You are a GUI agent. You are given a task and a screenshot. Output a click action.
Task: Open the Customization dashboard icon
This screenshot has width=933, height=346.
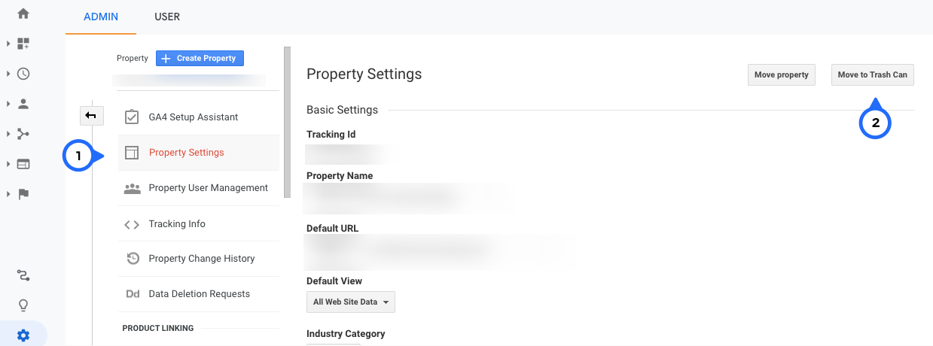pyautogui.click(x=23, y=44)
